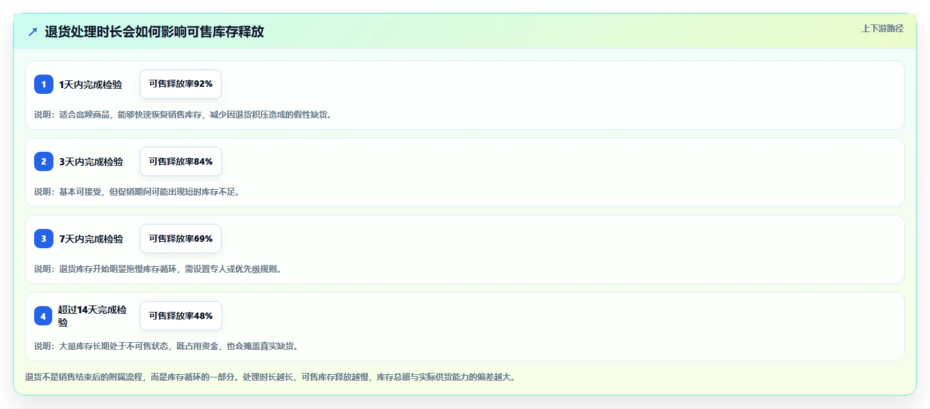
Task: Click the footer note starting with 退货不是销售结束后的附属流程
Action: pyautogui.click(x=270, y=377)
